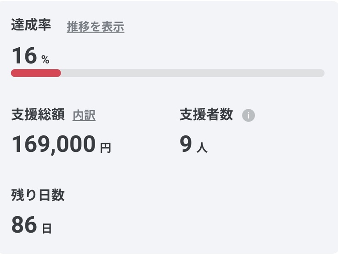Click the 169,000 total amount figure
The height and width of the screenshot is (257, 338).
coord(53,144)
